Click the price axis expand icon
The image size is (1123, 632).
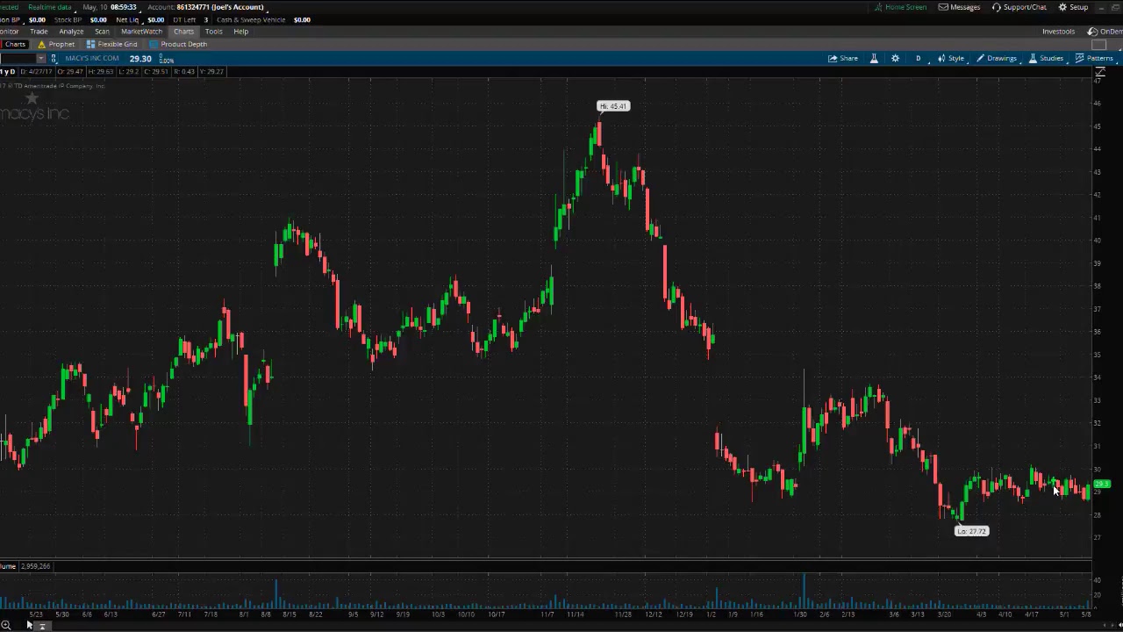1100,73
